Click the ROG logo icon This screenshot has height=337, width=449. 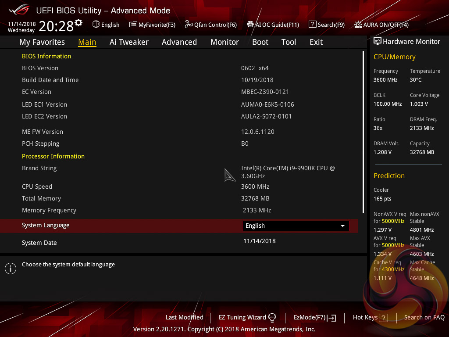click(x=19, y=10)
